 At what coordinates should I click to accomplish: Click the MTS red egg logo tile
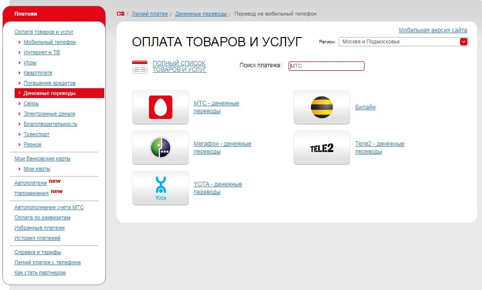(160, 107)
